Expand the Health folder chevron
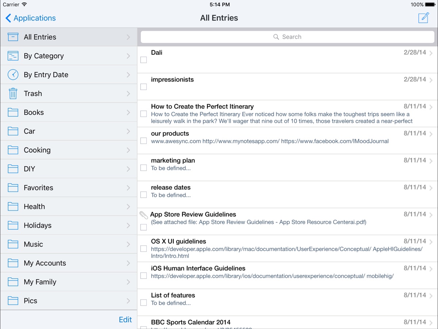 pos(128,207)
